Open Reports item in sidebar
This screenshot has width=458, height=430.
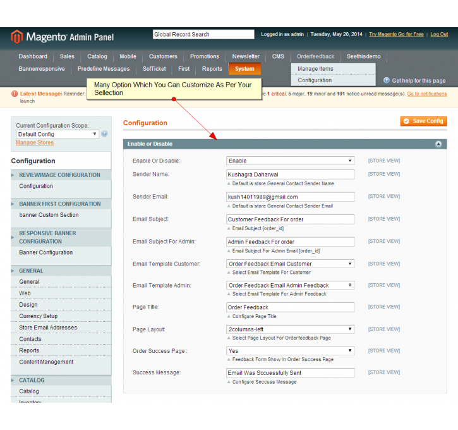29,350
